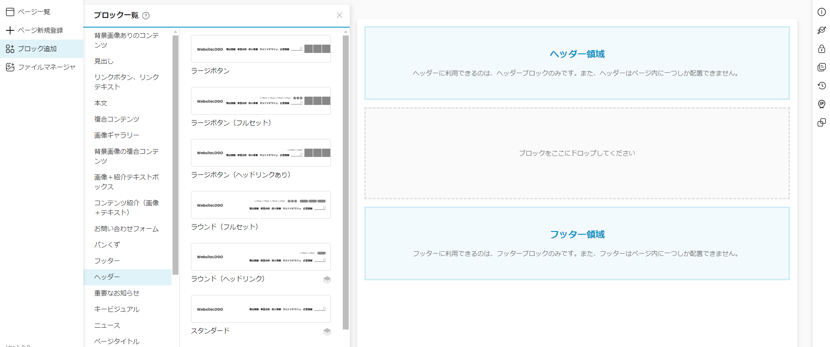Viewport: 830px width, 347px height.
Task: Click the overlapping squares copy icon
Action: pyautogui.click(x=821, y=122)
